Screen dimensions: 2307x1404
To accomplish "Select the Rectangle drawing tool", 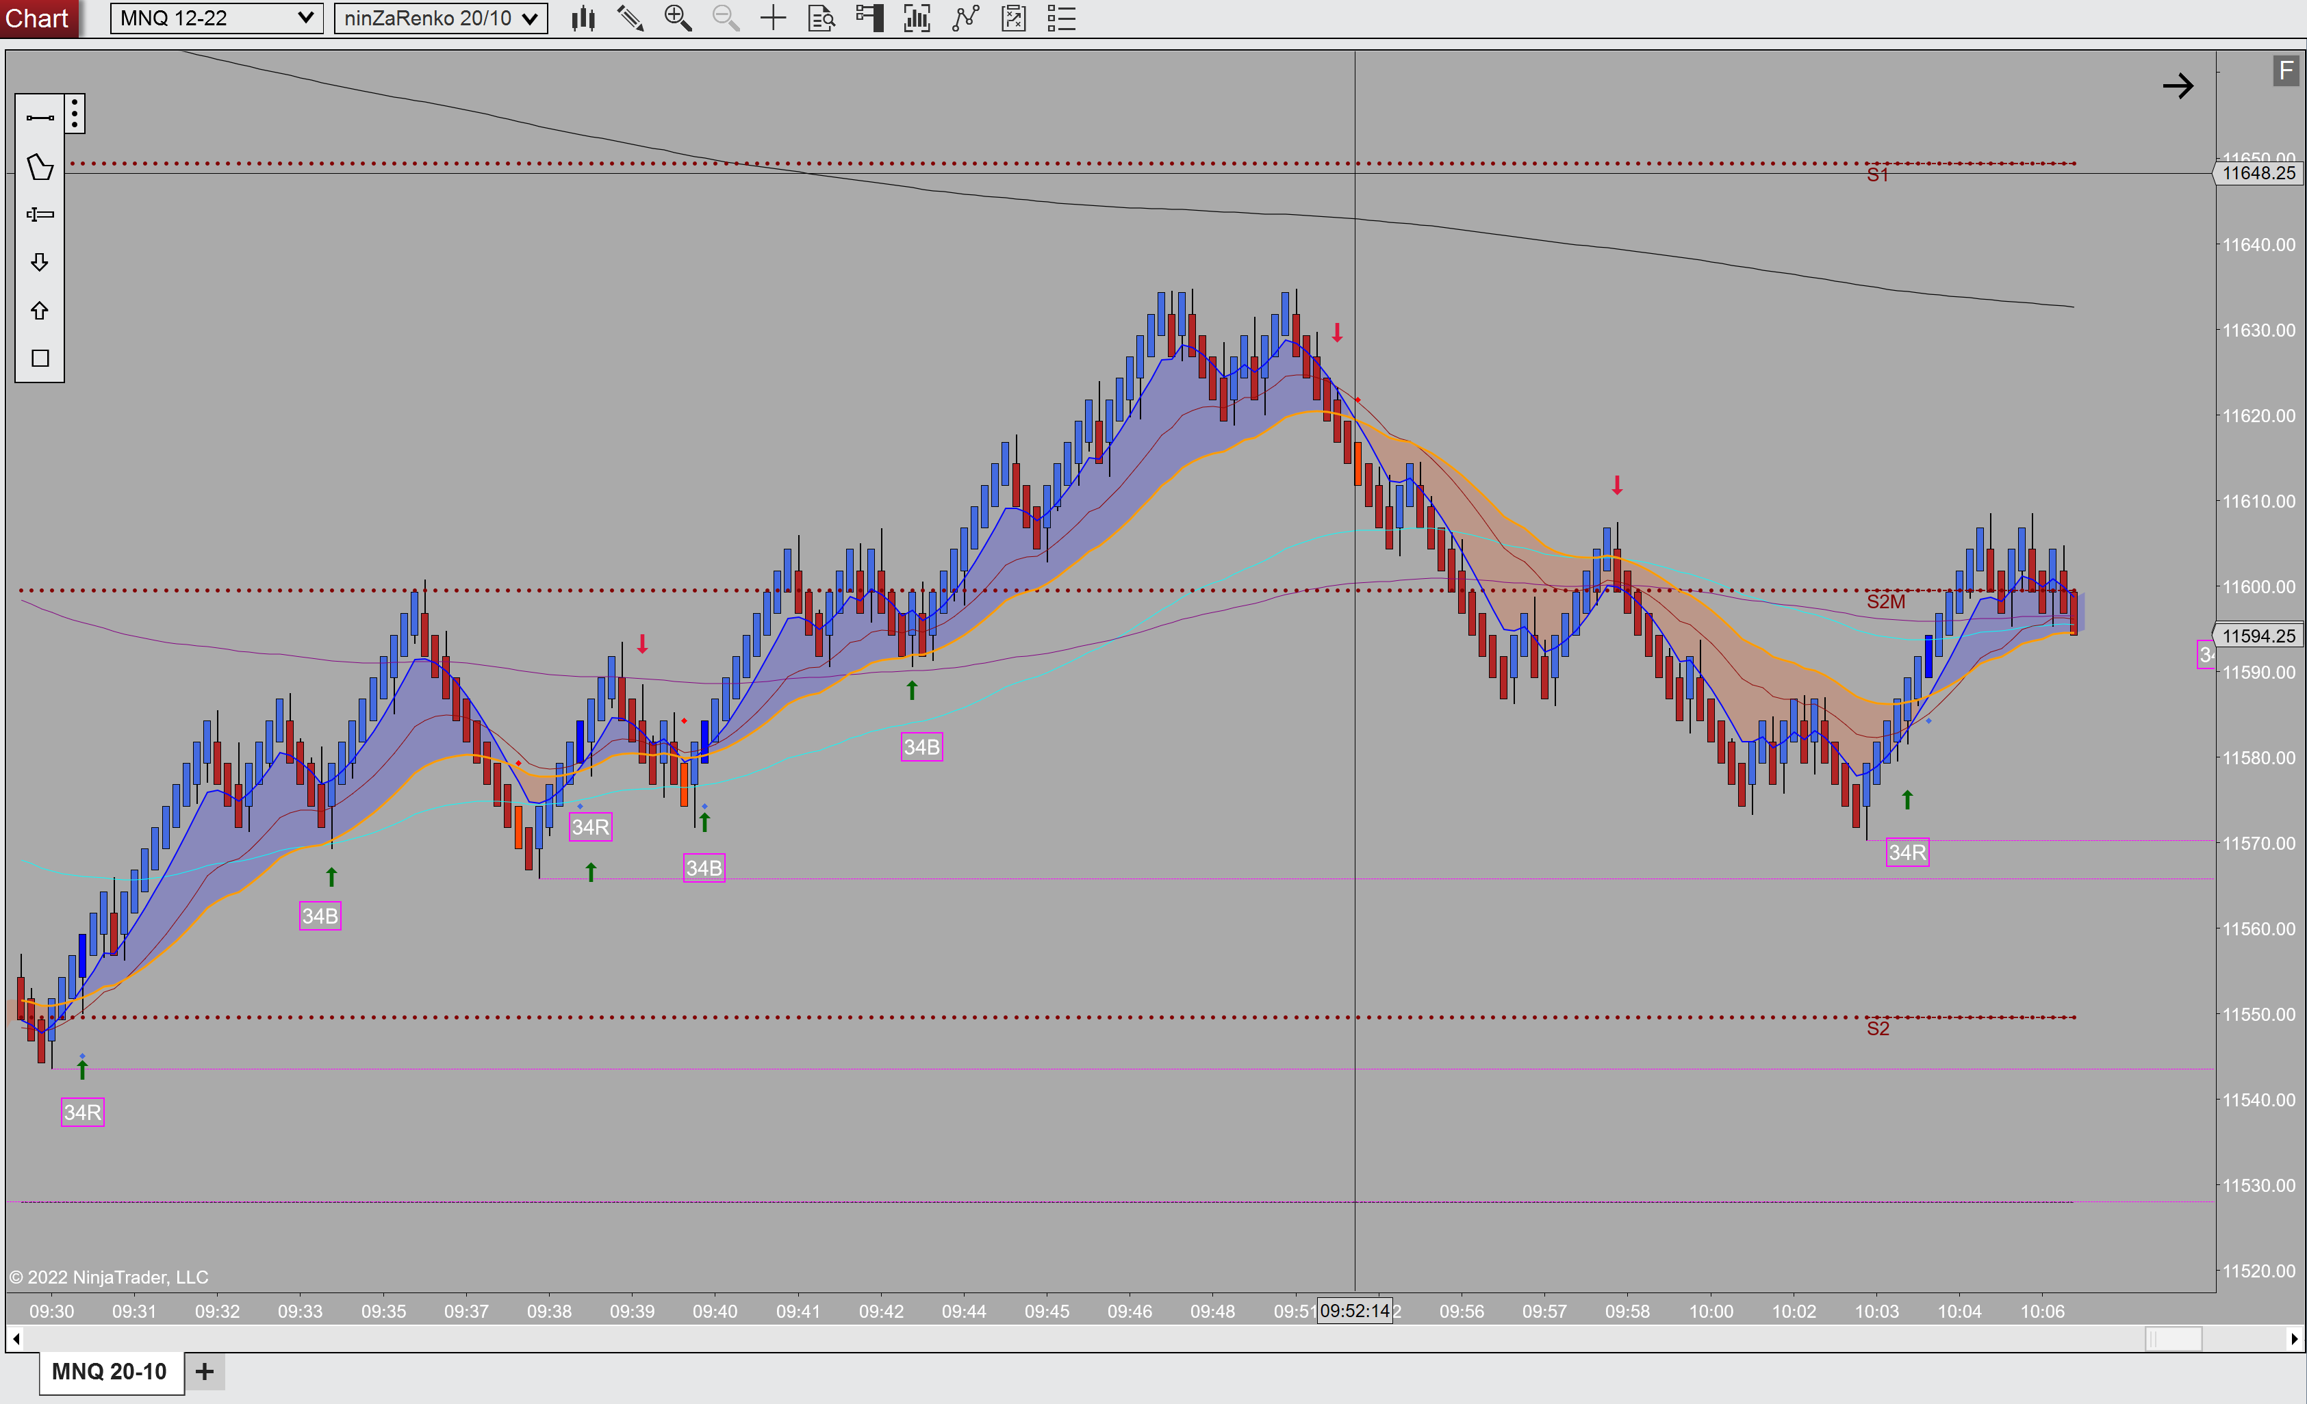I will coord(39,359).
